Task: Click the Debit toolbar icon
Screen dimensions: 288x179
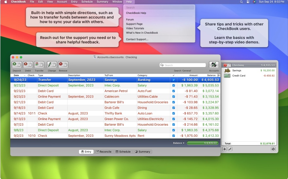Action: click(x=28, y=64)
